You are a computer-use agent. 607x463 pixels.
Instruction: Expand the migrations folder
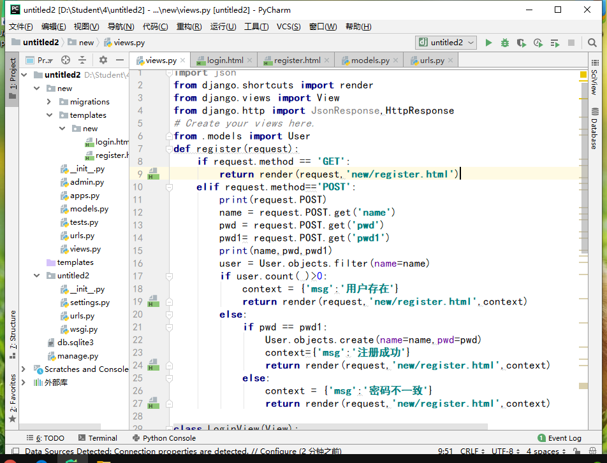coord(49,102)
